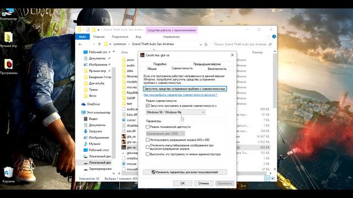Enable run as administrator checkbox
353x198 pixels.
click(147, 154)
